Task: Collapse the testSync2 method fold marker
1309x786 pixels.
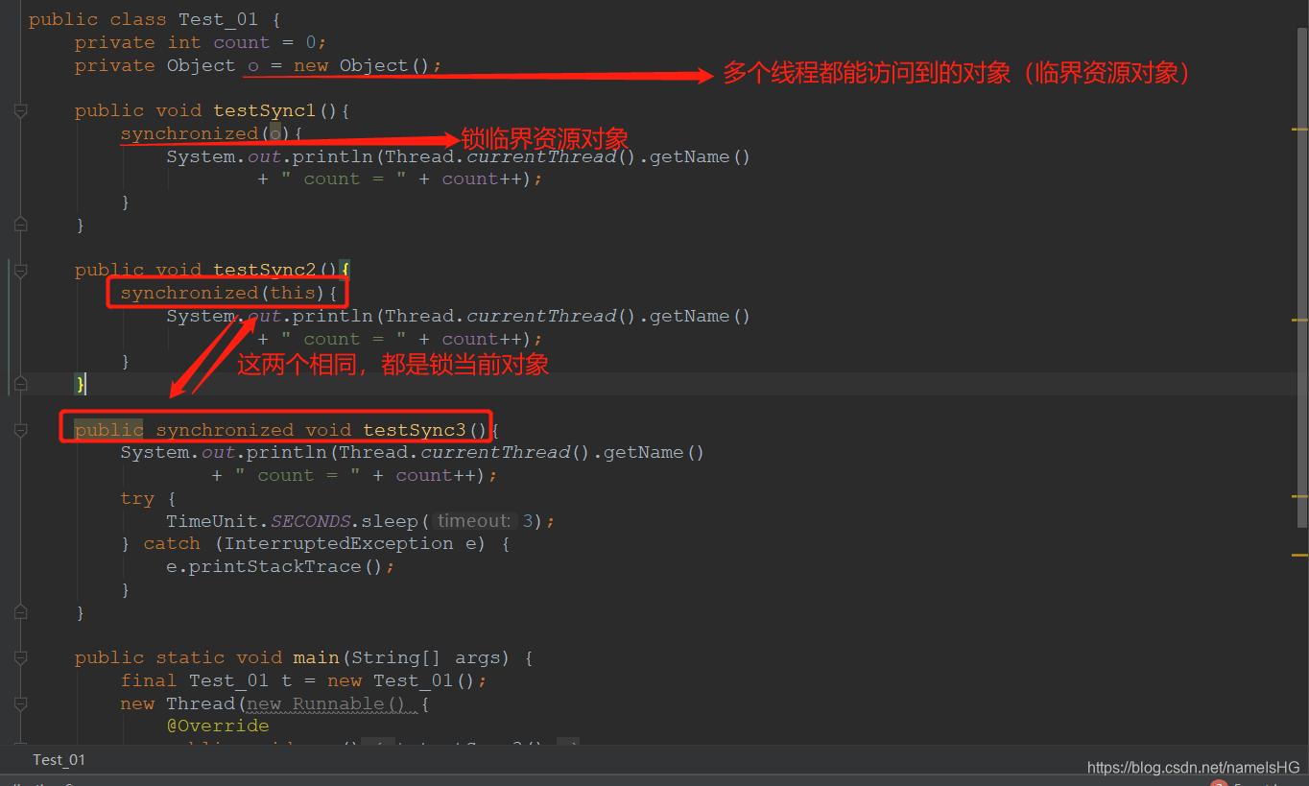Action: [20, 271]
